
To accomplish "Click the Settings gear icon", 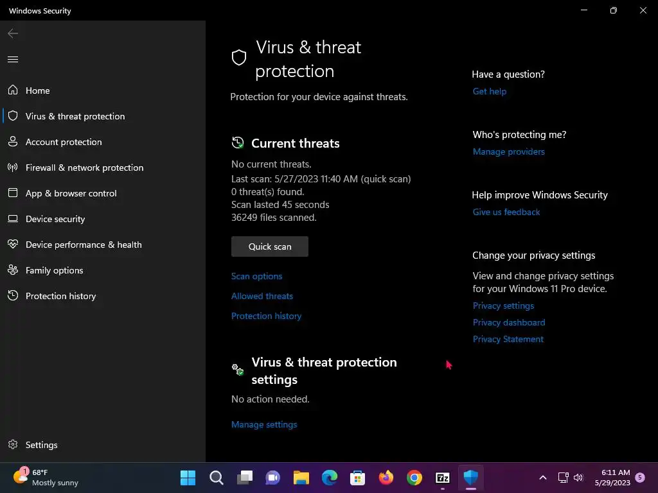I will tap(13, 444).
